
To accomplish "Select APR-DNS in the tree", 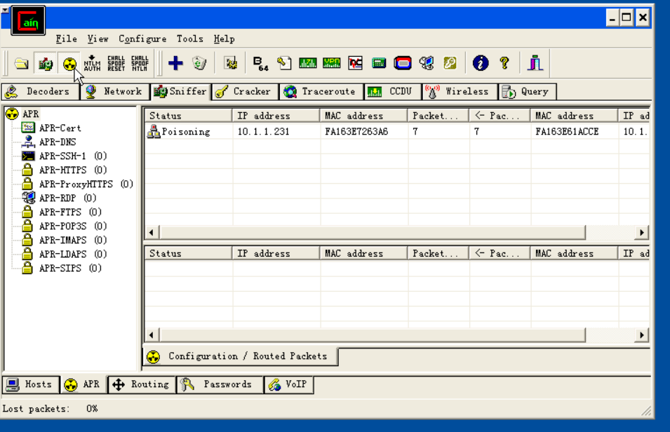I will coord(58,142).
